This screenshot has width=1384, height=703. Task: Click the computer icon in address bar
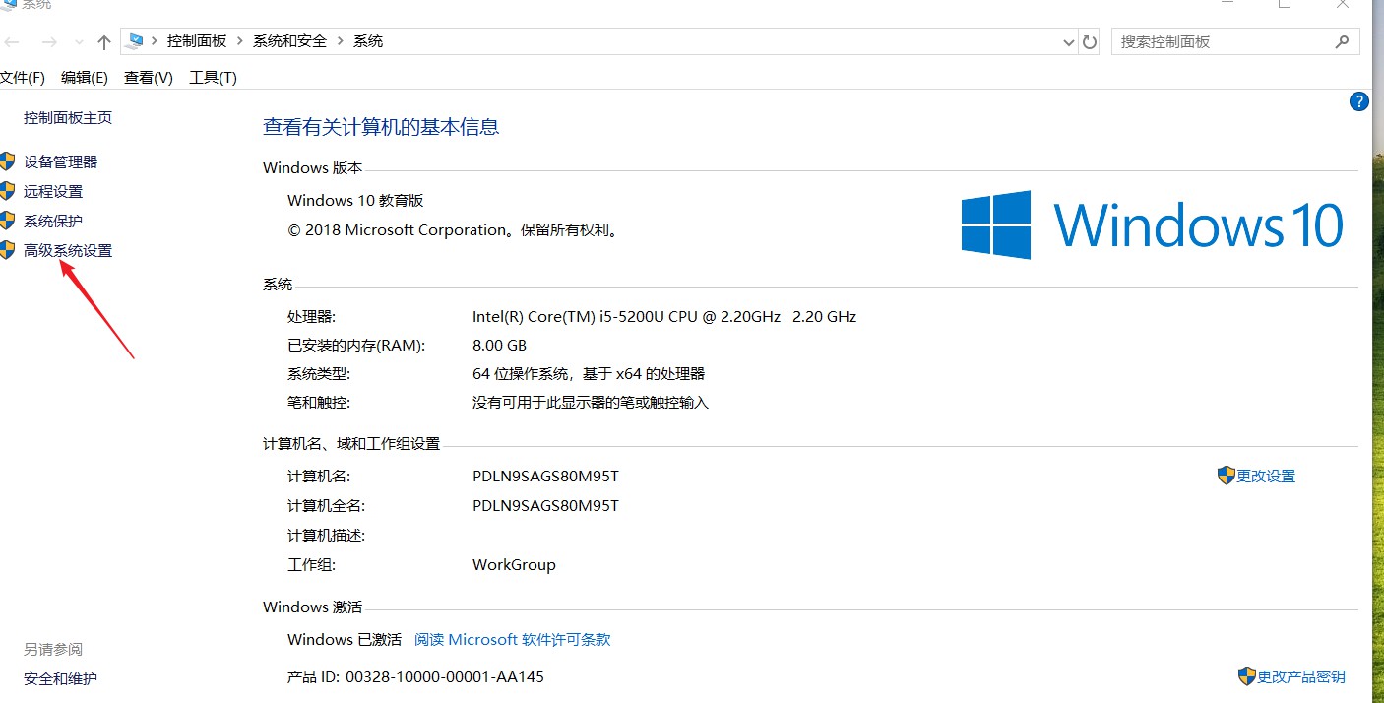click(136, 41)
